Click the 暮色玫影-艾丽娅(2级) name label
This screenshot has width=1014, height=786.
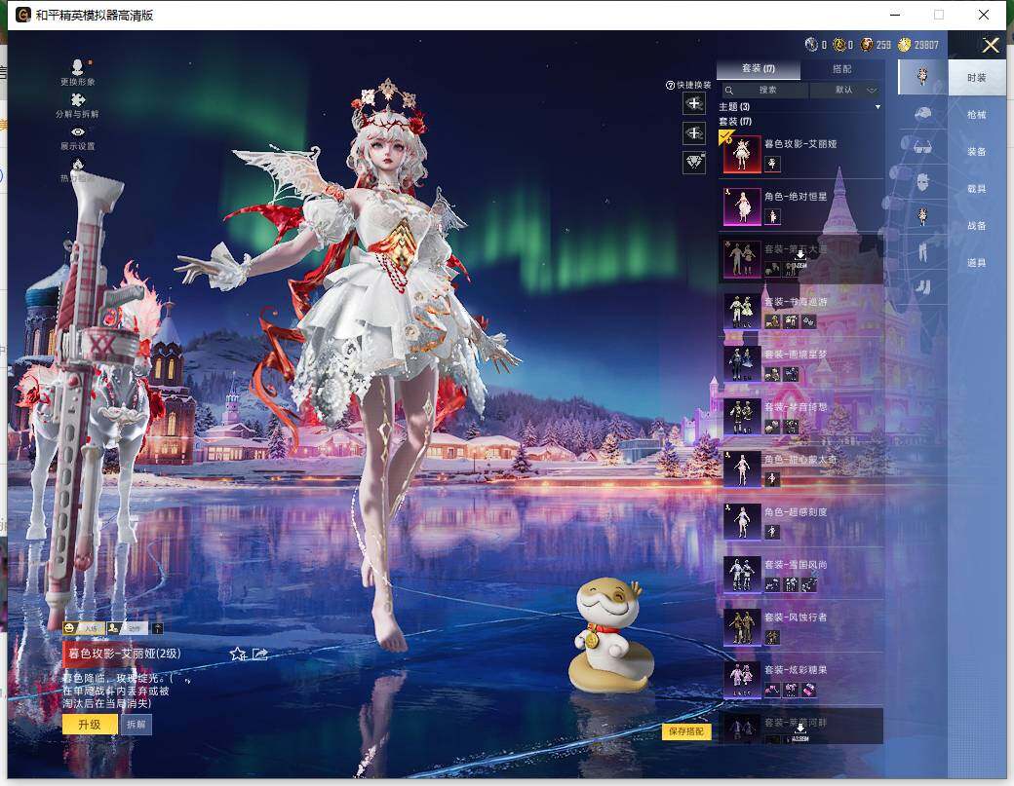125,654
